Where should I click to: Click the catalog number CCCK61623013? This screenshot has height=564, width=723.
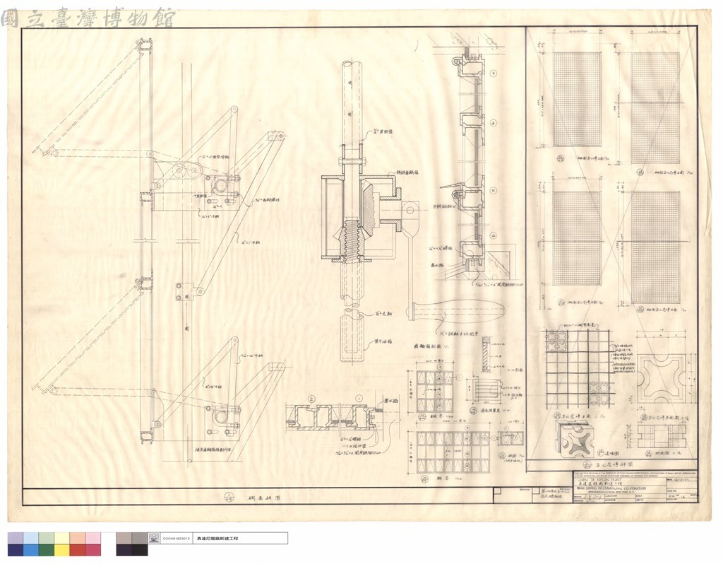point(176,539)
